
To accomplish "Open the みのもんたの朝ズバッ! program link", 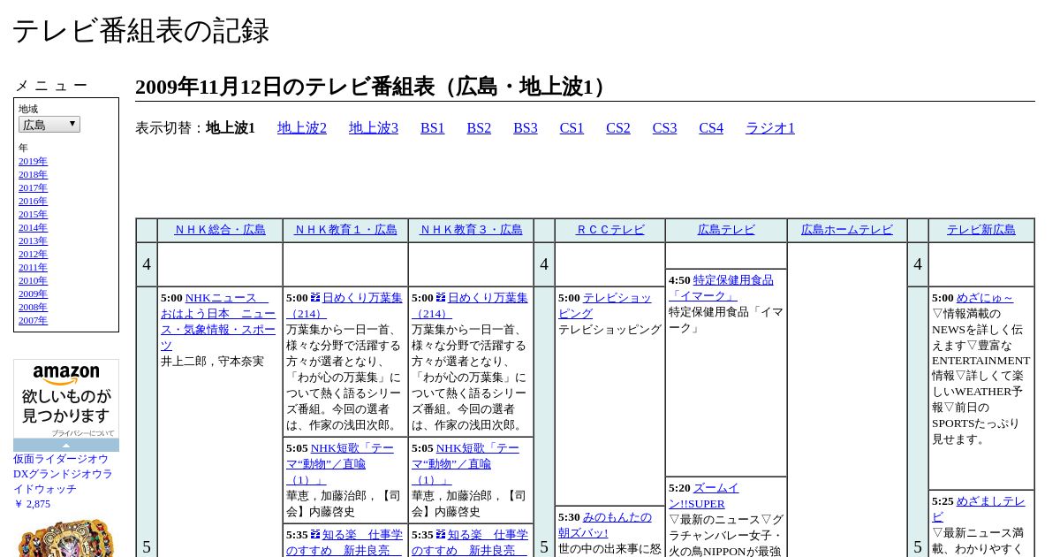I will click(x=605, y=525).
